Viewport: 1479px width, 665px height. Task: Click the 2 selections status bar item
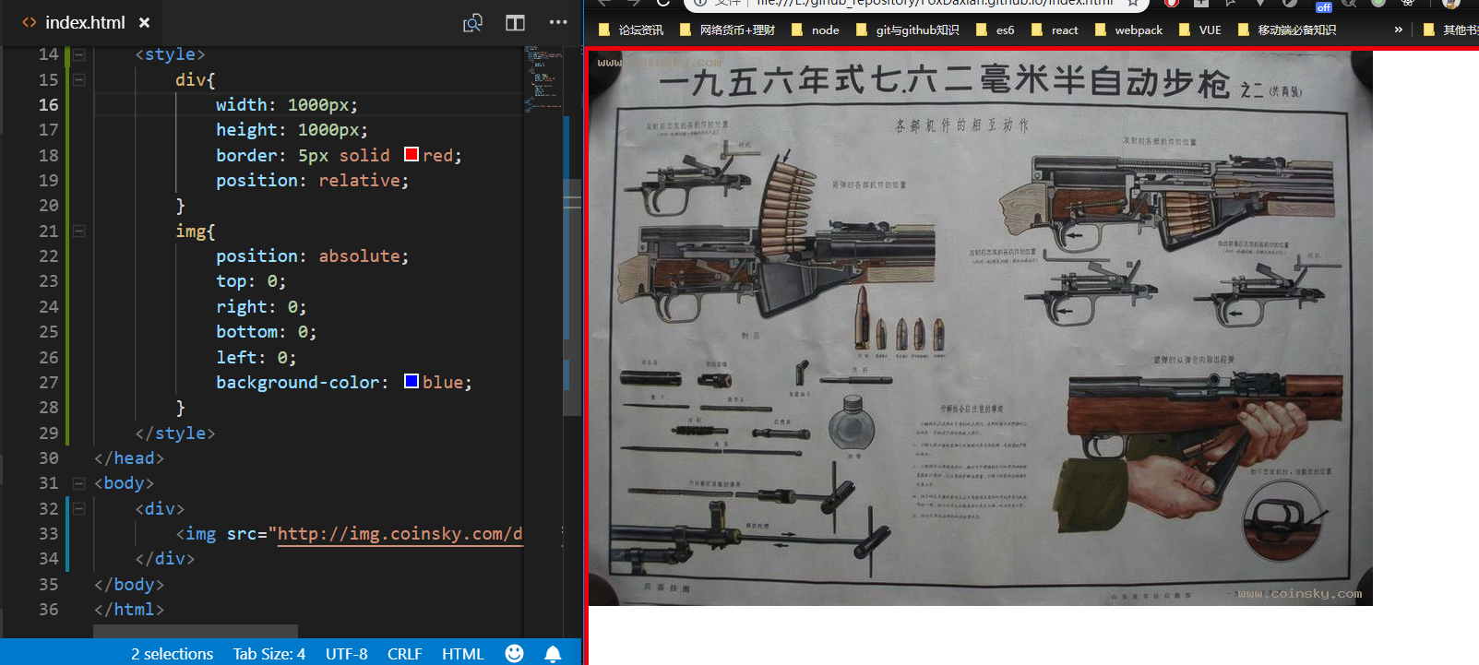pos(172,653)
